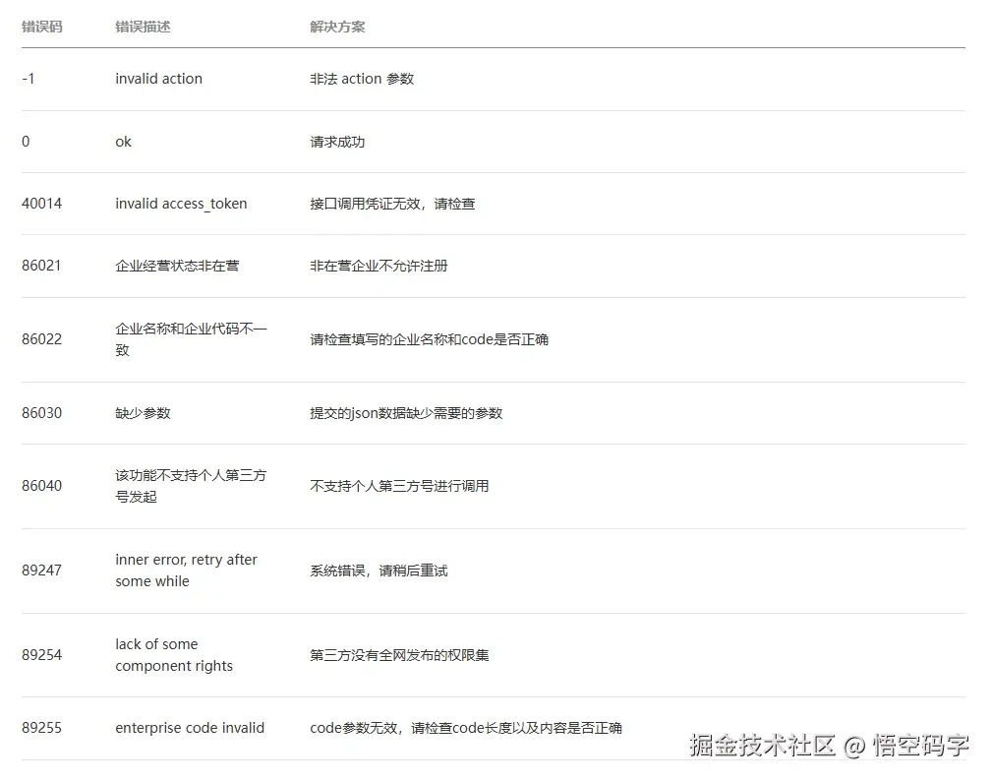Click the 'ok' description cell
This screenshot has width=992, height=781.
click(x=123, y=141)
